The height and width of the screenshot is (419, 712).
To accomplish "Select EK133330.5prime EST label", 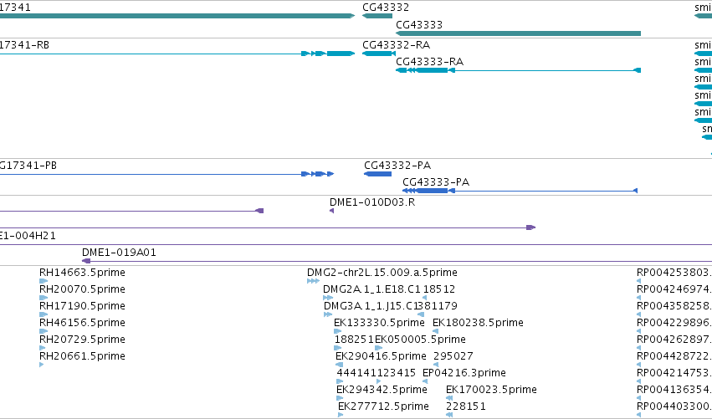I will pyautogui.click(x=379, y=323).
